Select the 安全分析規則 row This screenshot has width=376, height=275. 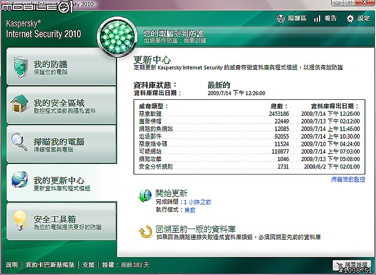pyautogui.click(x=249, y=167)
